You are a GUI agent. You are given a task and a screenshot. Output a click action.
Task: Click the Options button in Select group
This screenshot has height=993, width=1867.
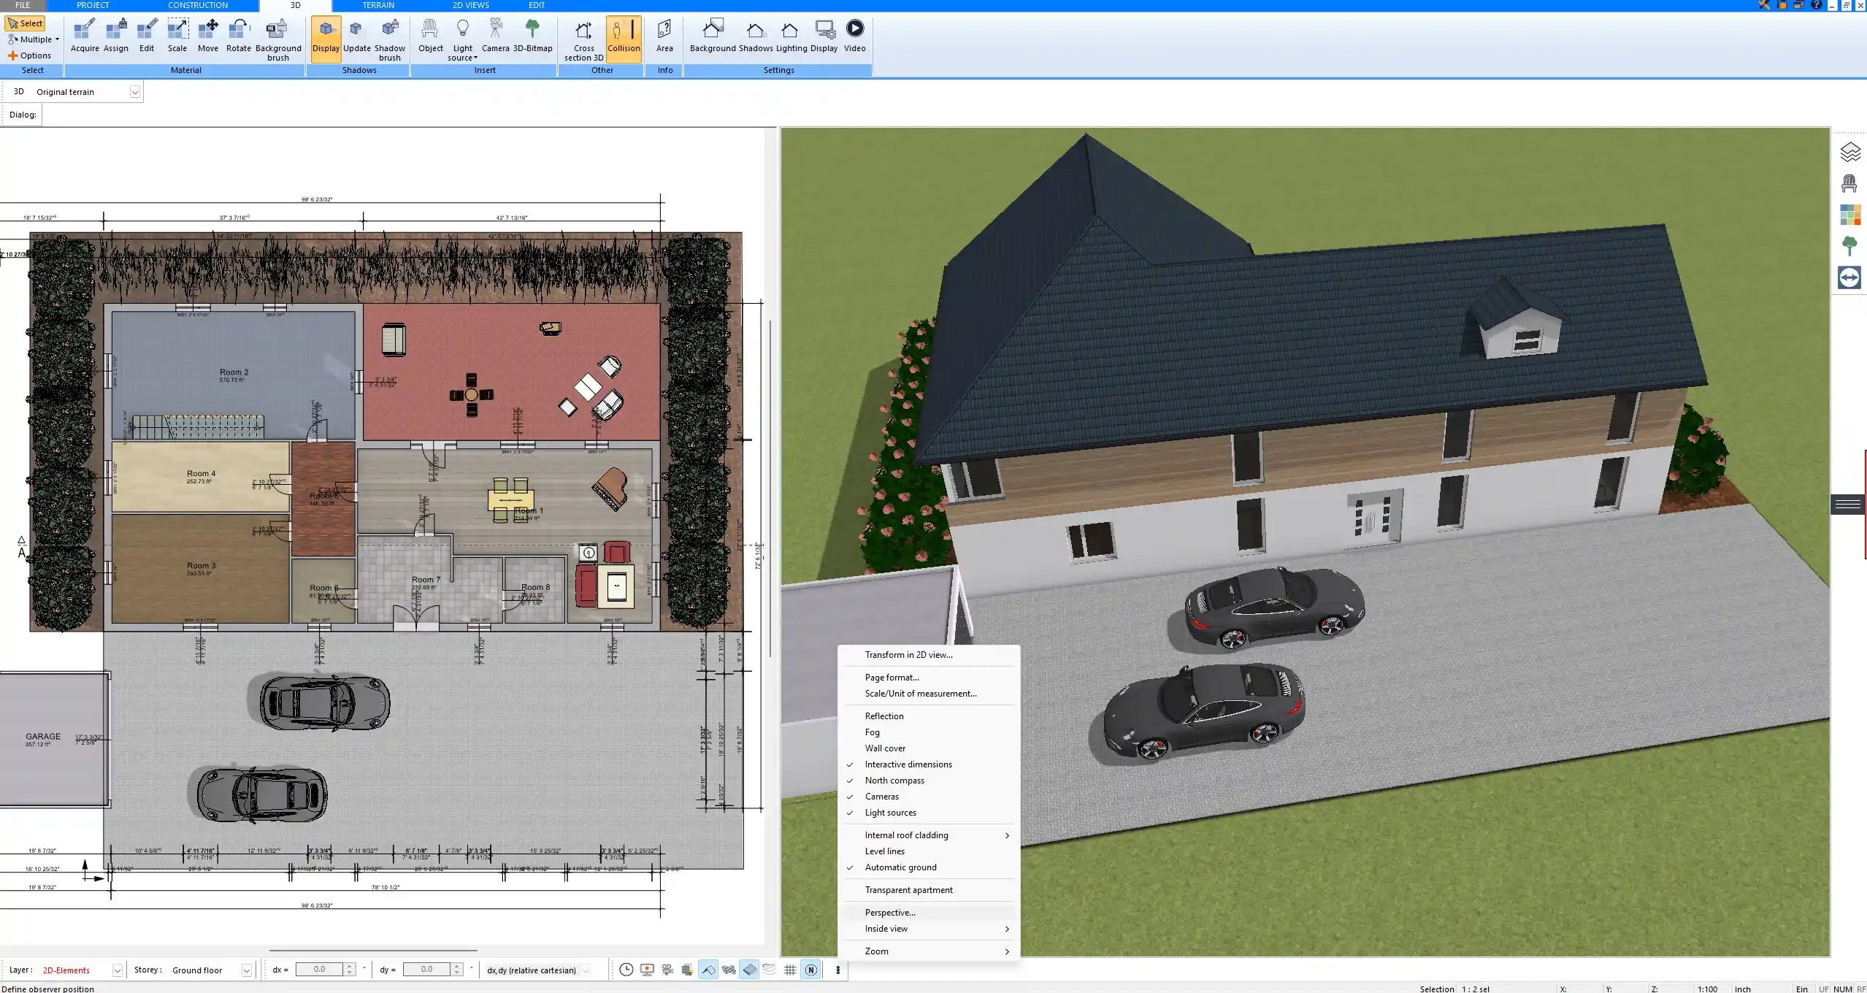(30, 55)
